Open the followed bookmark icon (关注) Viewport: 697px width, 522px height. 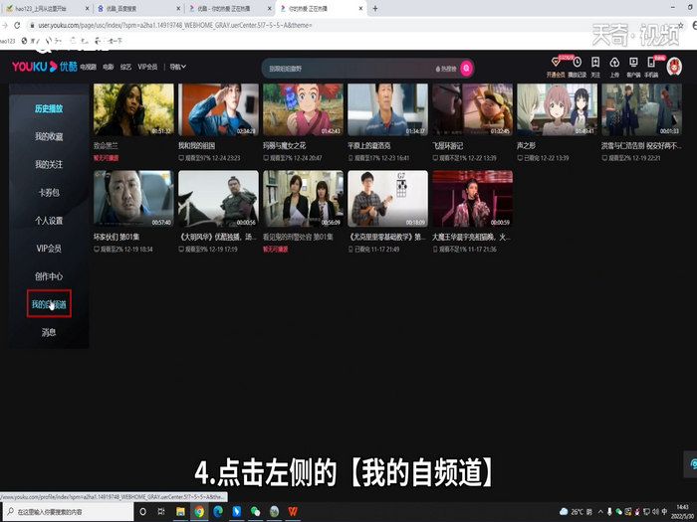point(595,62)
